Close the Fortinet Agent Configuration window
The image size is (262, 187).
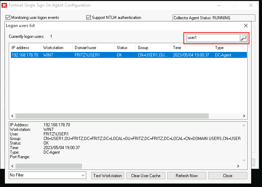pyautogui.click(x=251, y=5)
